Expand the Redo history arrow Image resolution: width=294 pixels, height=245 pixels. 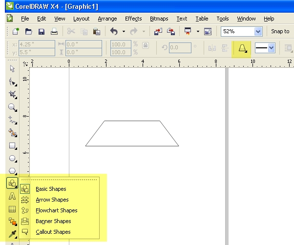point(144,31)
